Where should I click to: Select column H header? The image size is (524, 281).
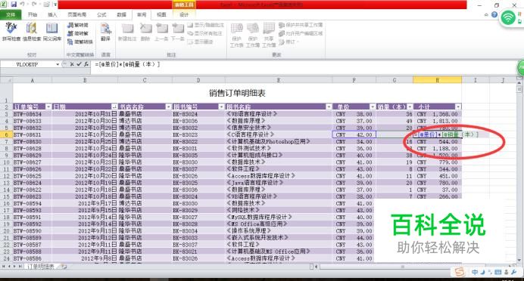click(x=437, y=80)
